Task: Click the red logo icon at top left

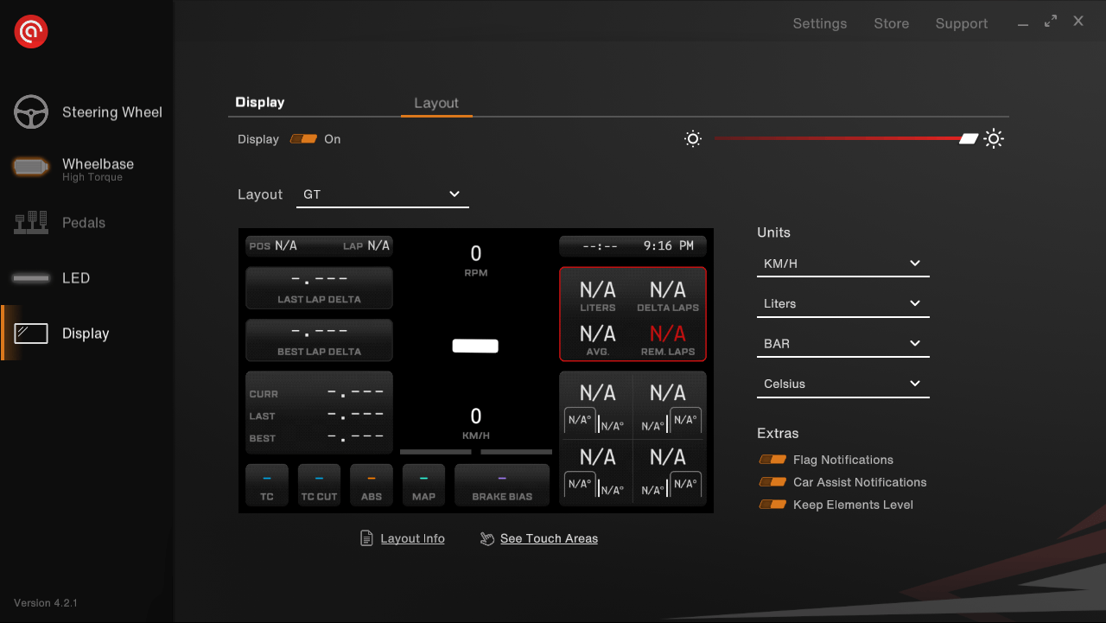Action: (x=31, y=32)
